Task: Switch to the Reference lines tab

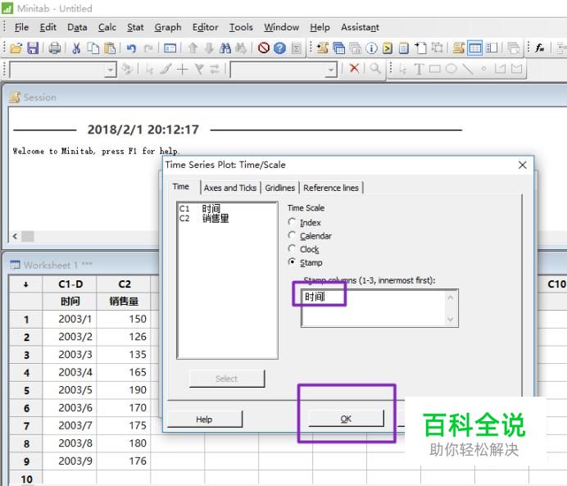Action: coord(331,188)
